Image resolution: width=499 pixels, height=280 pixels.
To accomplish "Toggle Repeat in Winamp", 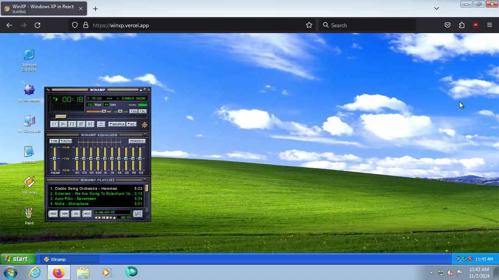I will [131, 124].
